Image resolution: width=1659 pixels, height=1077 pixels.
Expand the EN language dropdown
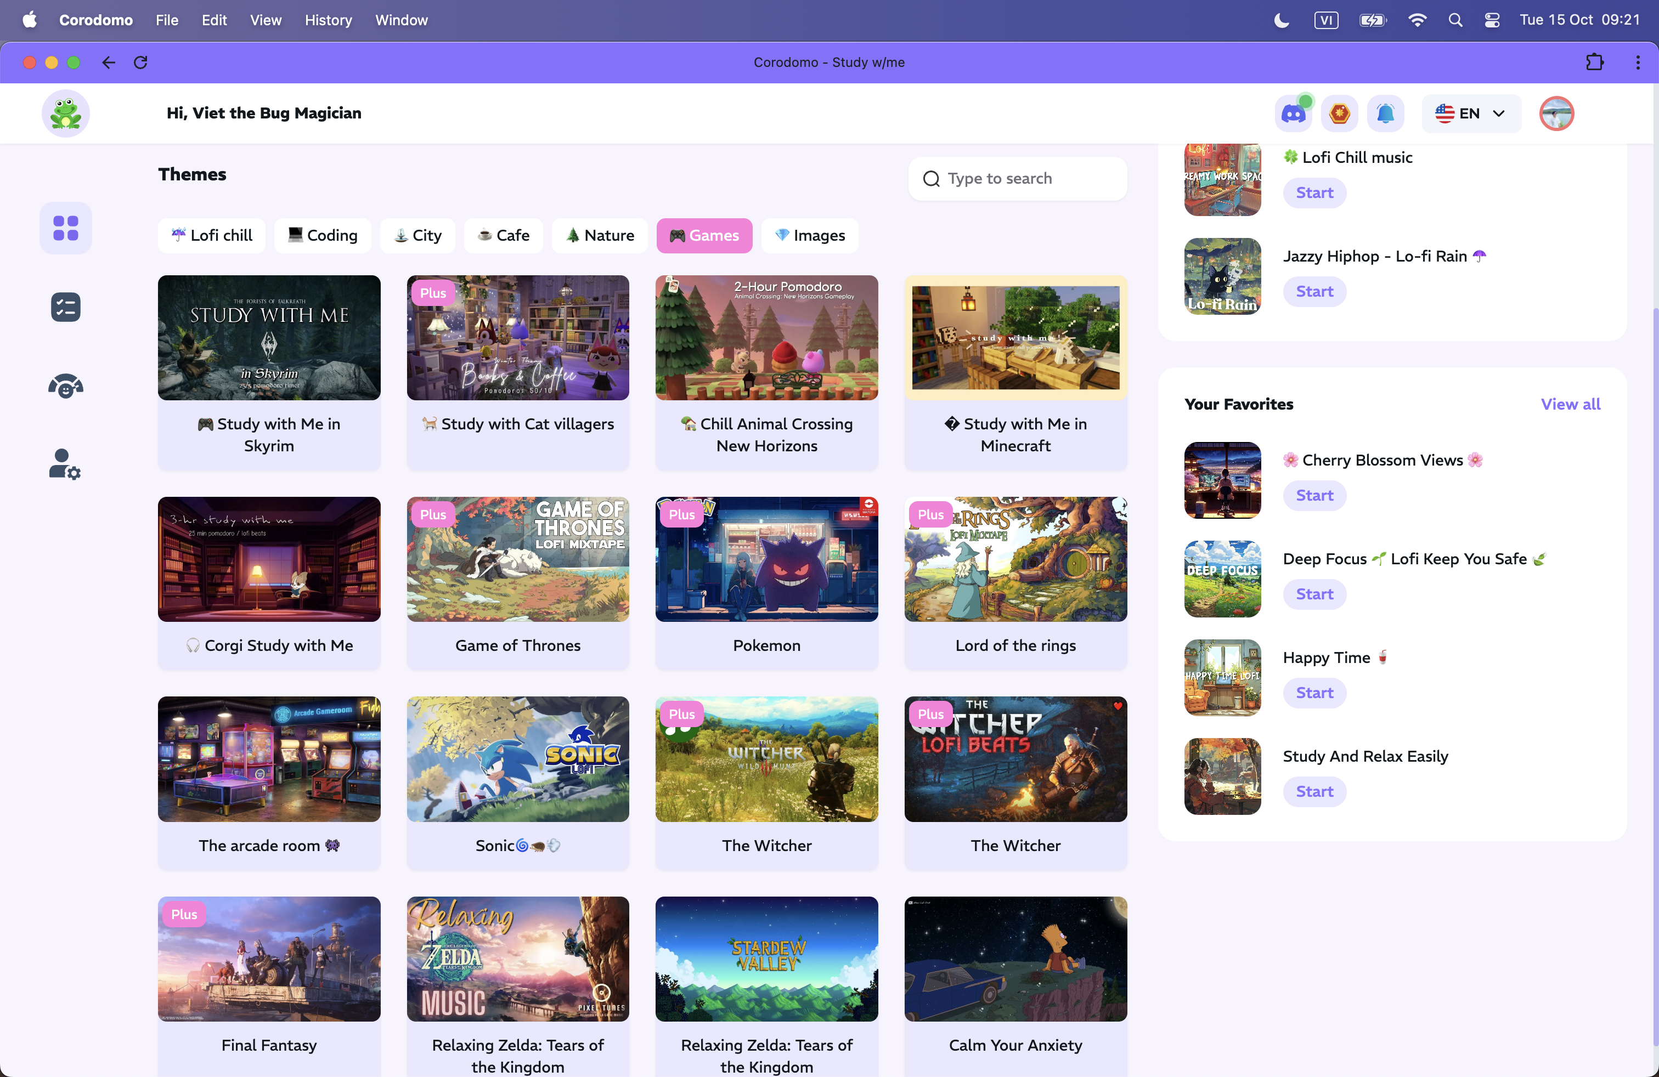coord(1471,113)
